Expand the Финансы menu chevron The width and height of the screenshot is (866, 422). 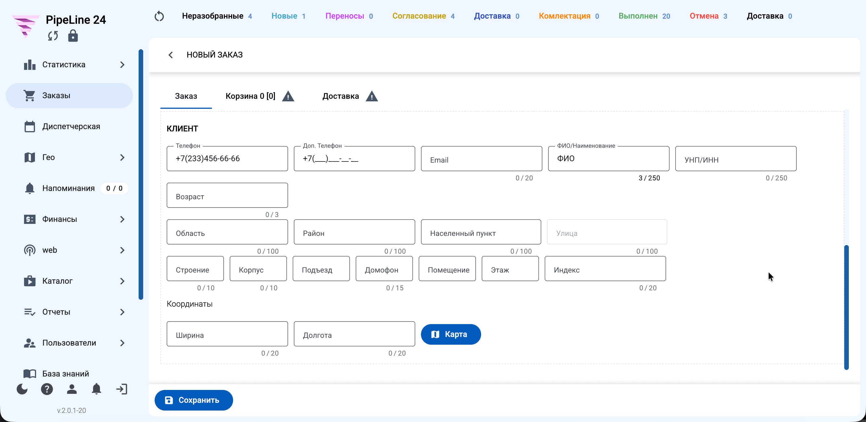pos(122,219)
